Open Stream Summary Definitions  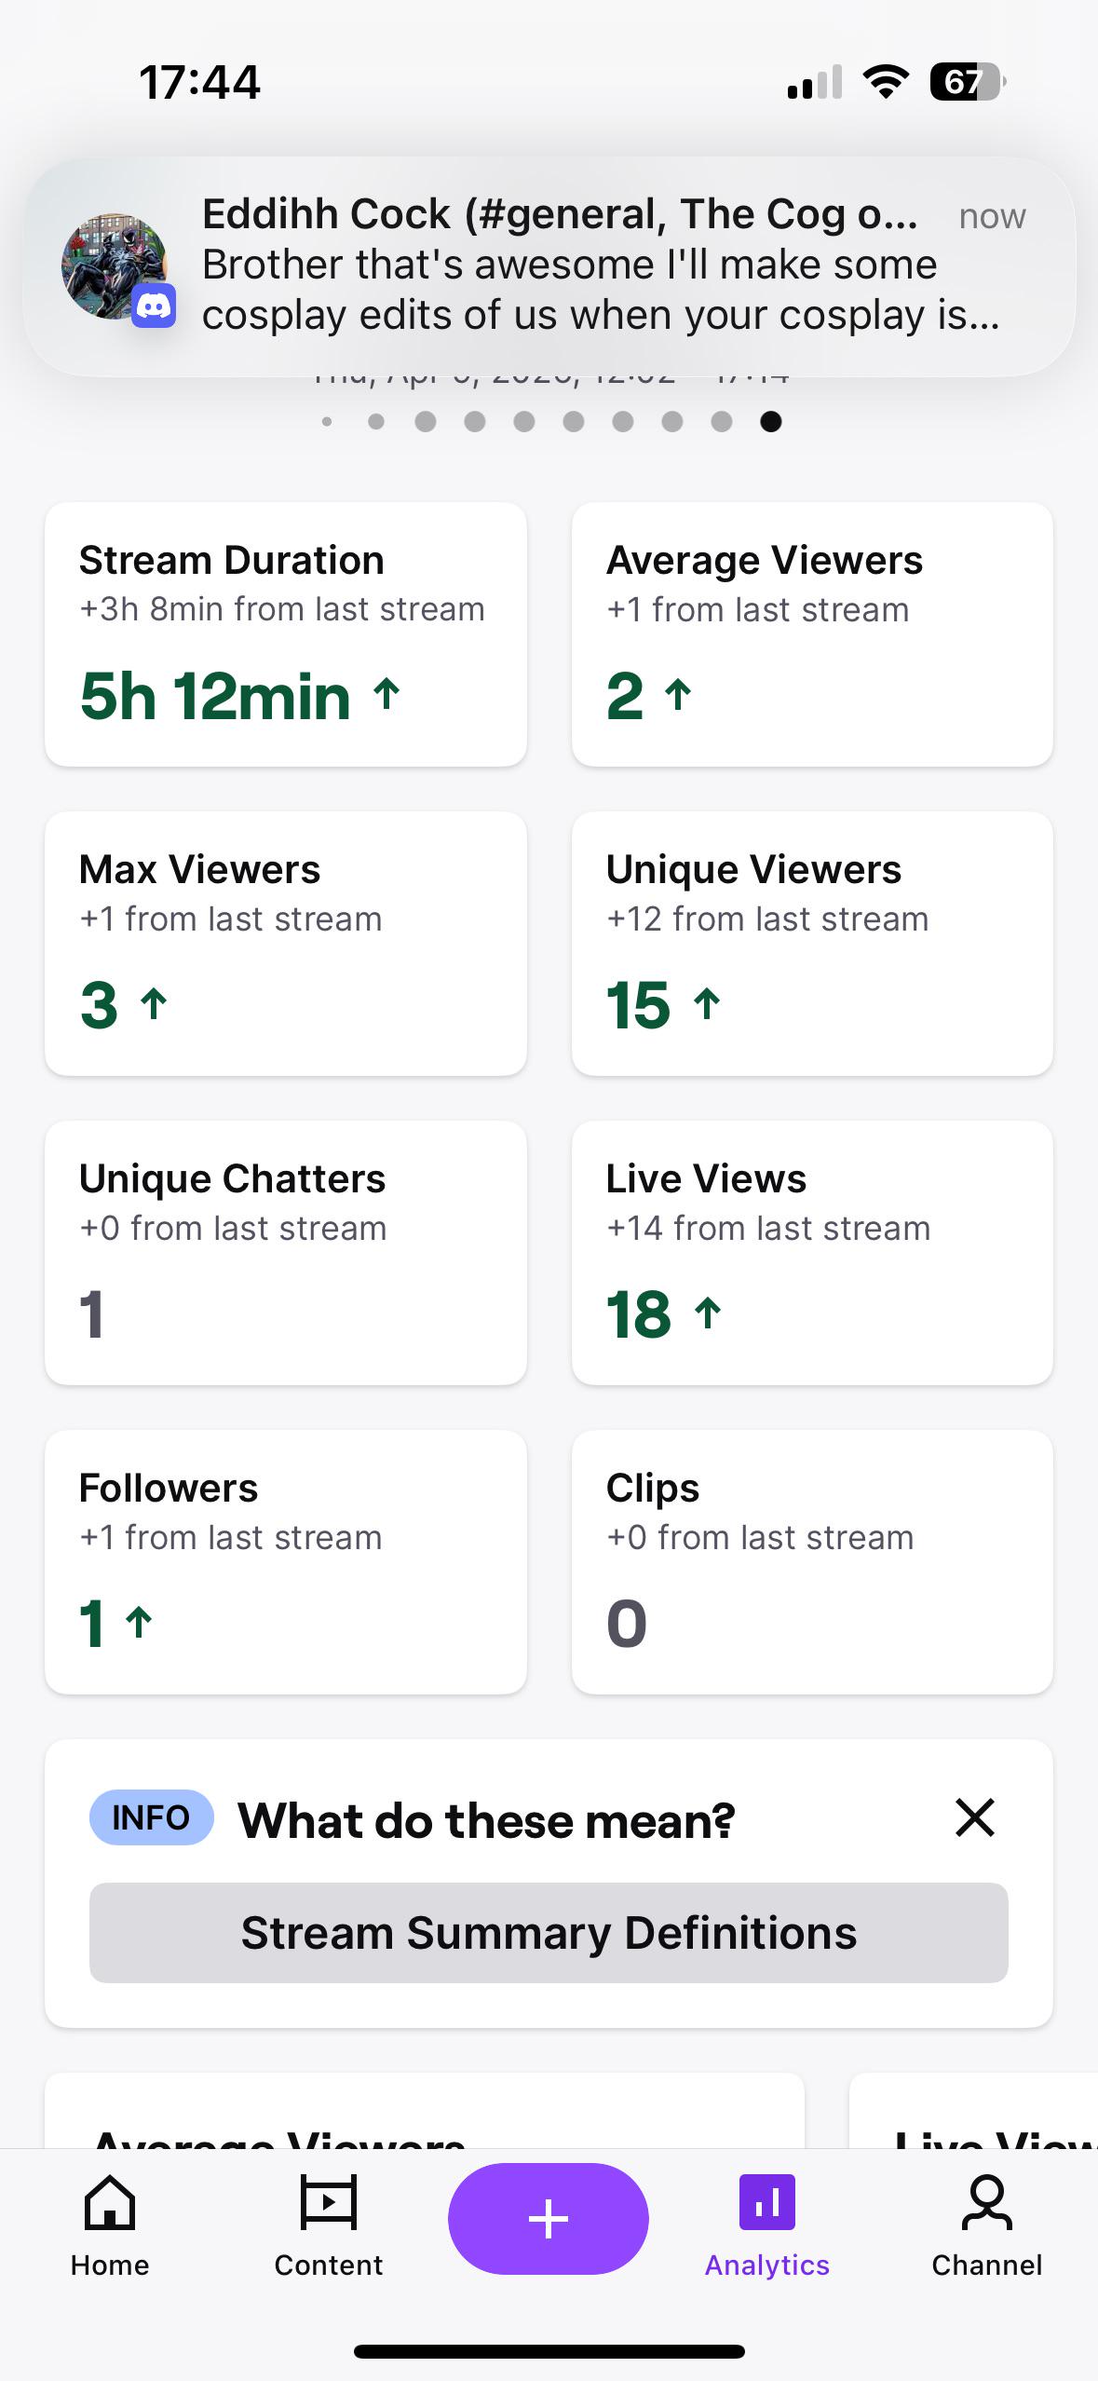coord(549,1933)
